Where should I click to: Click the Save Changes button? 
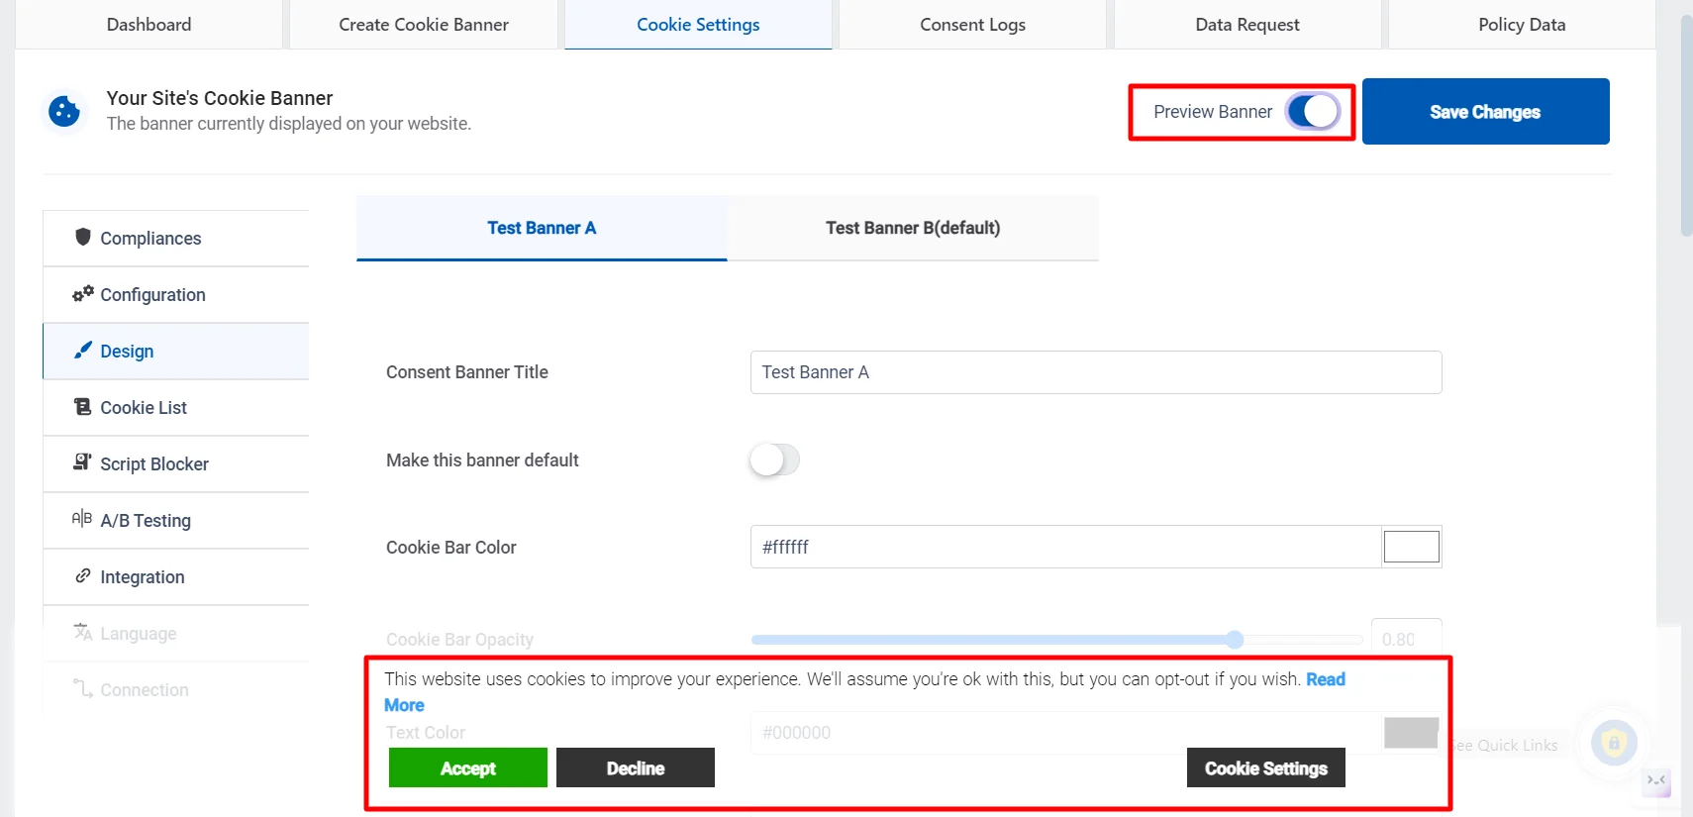click(1485, 112)
